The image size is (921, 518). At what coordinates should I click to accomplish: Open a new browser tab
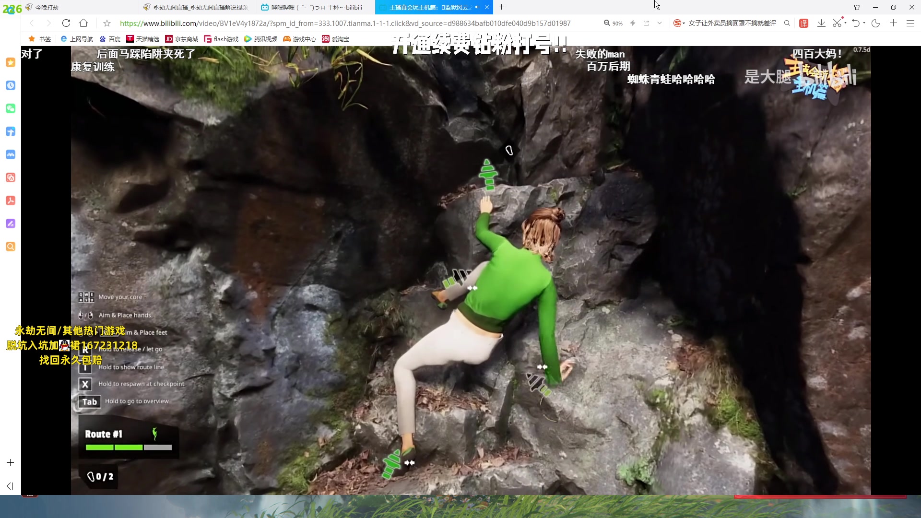(x=501, y=7)
